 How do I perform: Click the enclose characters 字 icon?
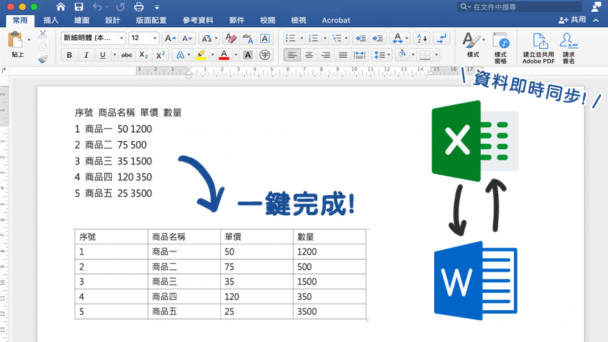pos(265,55)
